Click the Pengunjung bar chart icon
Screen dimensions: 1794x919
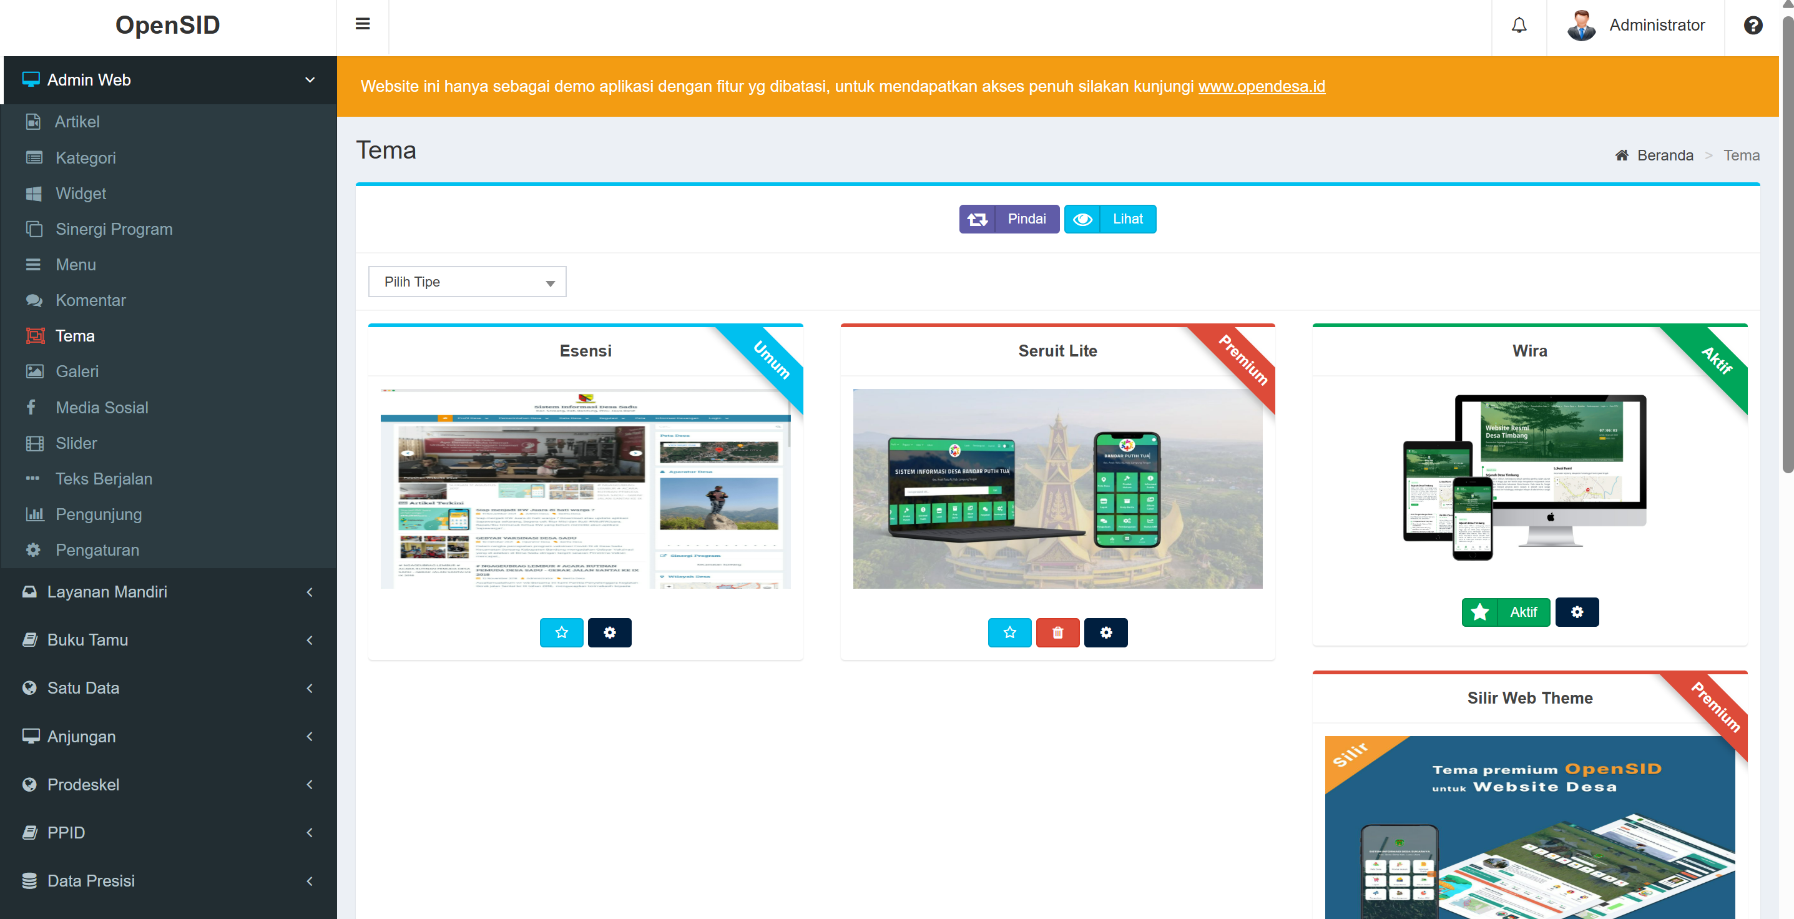pyautogui.click(x=34, y=514)
